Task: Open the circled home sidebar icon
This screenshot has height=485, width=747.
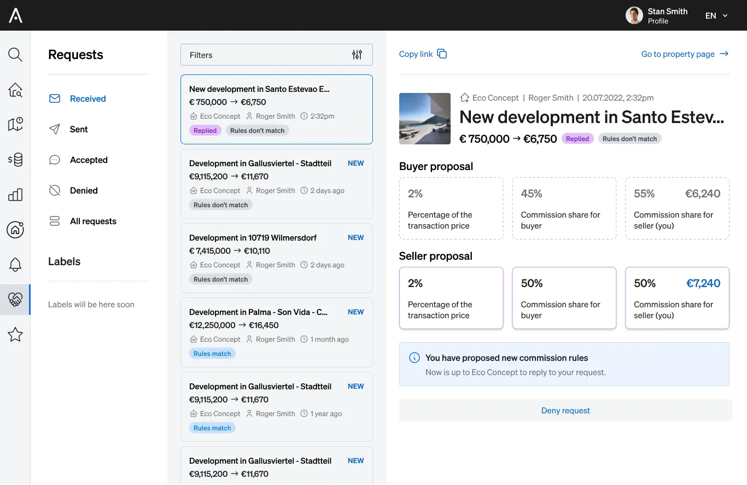Action: pyautogui.click(x=15, y=230)
